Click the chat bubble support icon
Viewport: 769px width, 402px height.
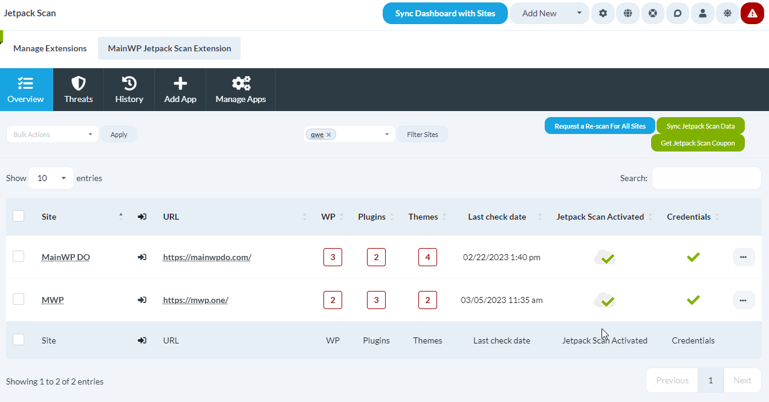(677, 13)
